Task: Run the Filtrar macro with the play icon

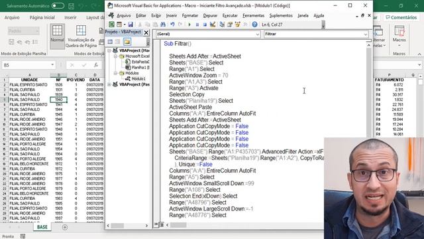Action: (189, 25)
